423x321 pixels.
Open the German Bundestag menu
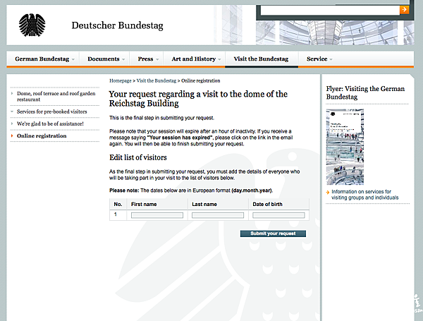point(42,59)
